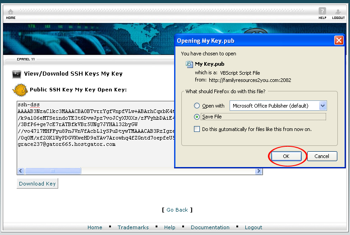Click the HELP label in top navigation
Viewport: 350px width, 235px height.
[x=322, y=18]
